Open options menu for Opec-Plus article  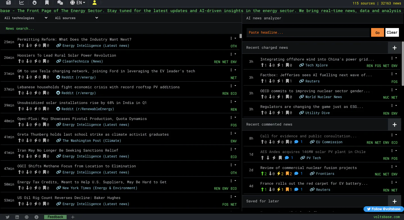click(233, 118)
